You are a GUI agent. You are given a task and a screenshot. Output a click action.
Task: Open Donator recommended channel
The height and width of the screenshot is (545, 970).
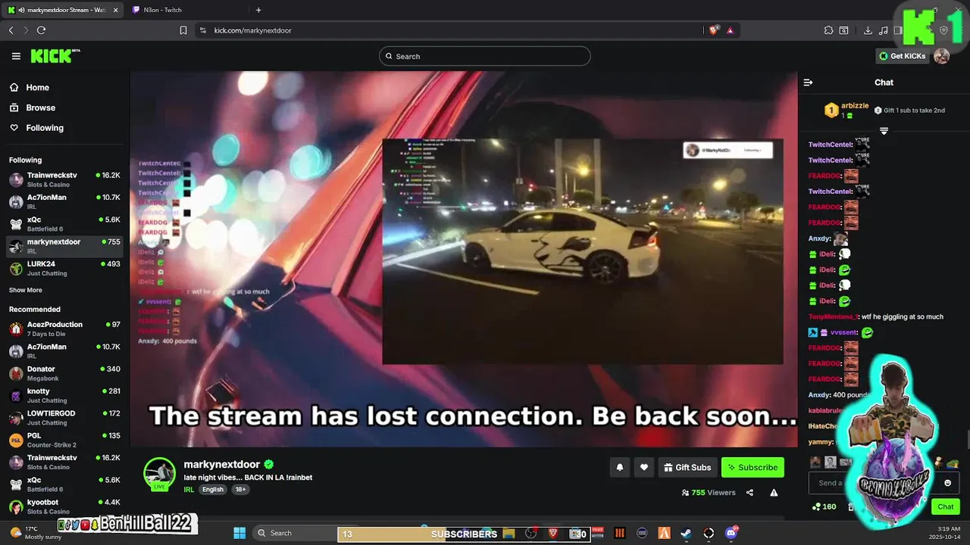point(64,373)
